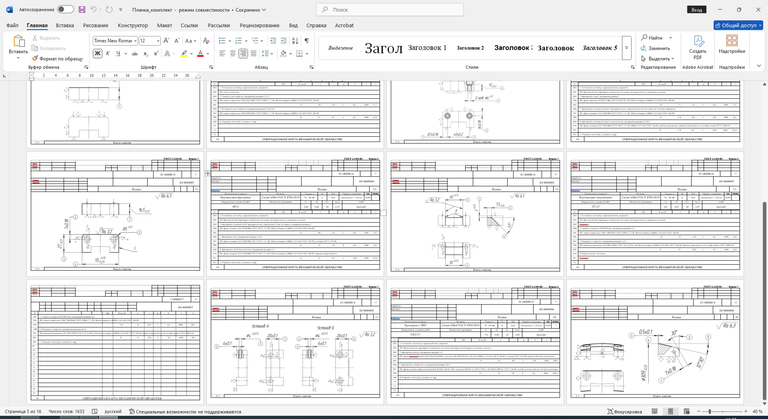Click the Show paragraph marks icon
This screenshot has width=768, height=419.
[307, 41]
